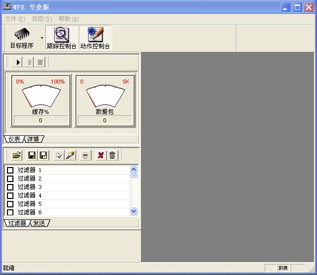The image size is (317, 275).
Task: Open the 跟踪控制台 trace console
Action: click(x=62, y=38)
